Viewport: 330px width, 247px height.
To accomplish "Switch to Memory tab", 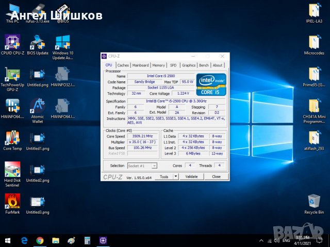I will [x=158, y=65].
